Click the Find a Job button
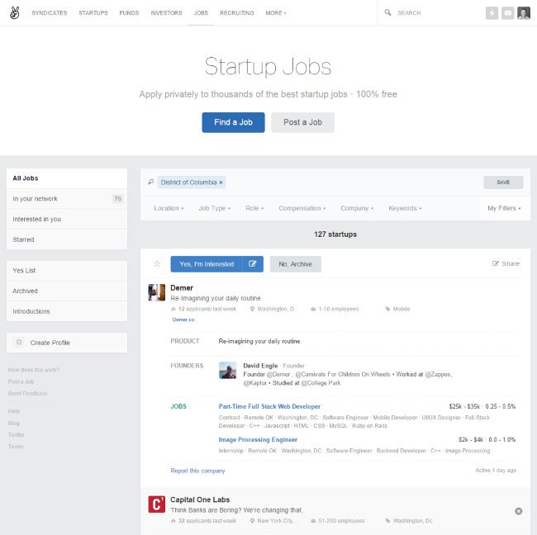This screenshot has height=535, width=537. [233, 122]
